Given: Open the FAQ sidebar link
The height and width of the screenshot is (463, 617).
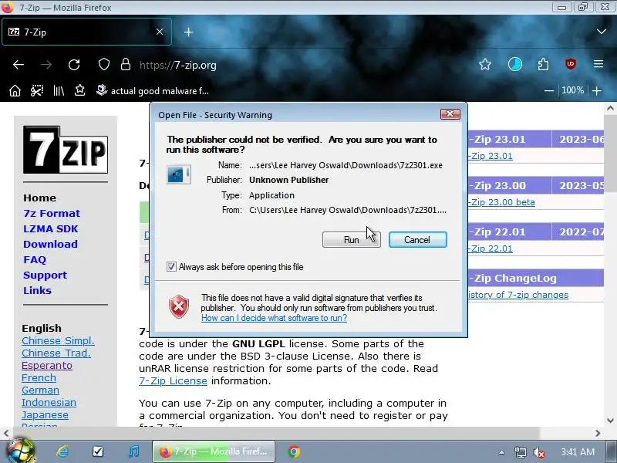Looking at the screenshot, I should tap(35, 260).
